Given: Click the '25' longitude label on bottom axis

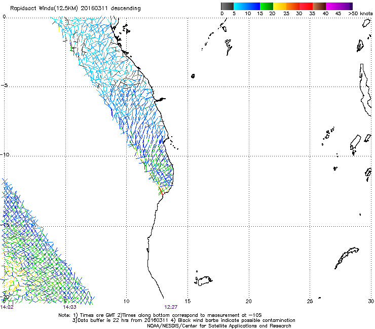Looking at the screenshot, I should click(310, 301).
